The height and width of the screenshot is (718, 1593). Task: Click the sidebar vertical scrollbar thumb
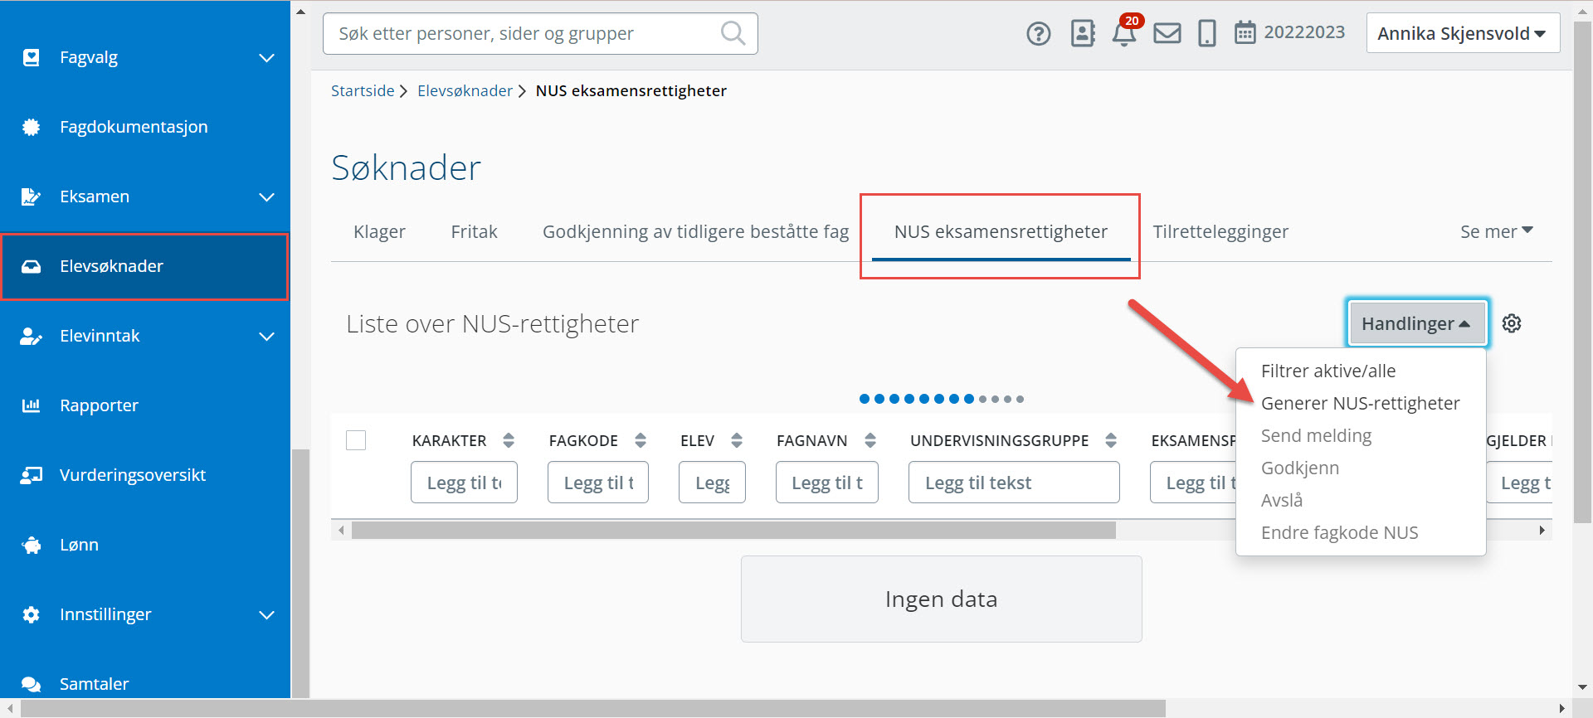300,573
